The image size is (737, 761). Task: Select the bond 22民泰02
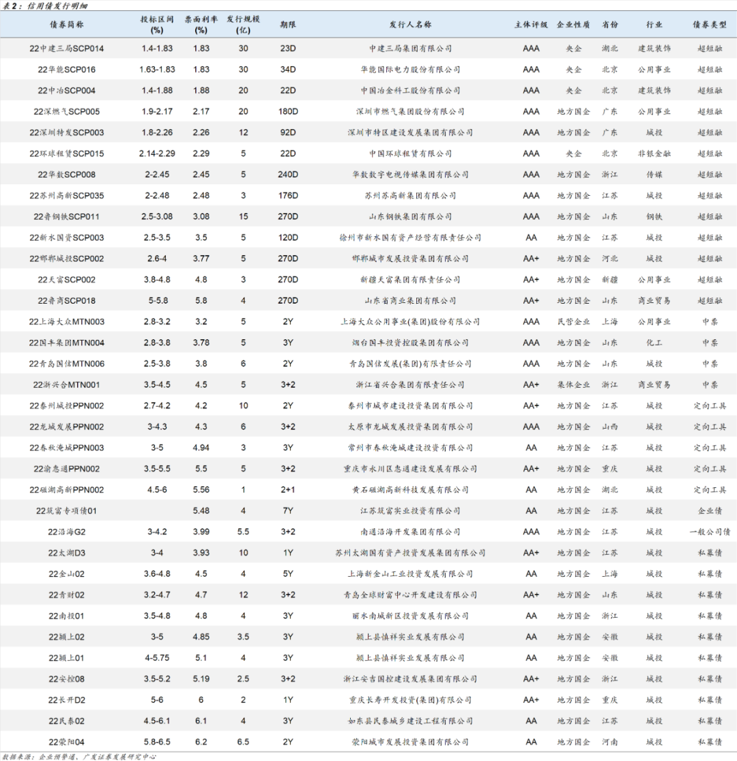[66, 721]
